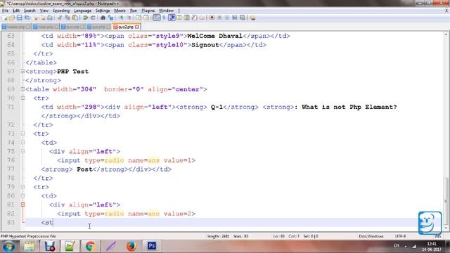Image resolution: width=450 pixels, height=253 pixels.
Task: Open the Replace dialog from the toolbar
Action: (110, 18)
